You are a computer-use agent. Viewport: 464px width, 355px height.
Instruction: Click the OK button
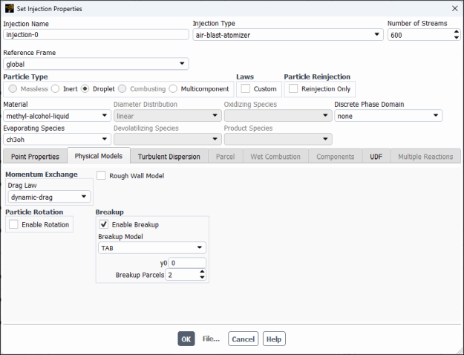point(186,339)
